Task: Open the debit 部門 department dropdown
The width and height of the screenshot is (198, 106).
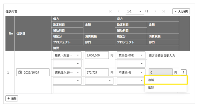Action: point(99,81)
